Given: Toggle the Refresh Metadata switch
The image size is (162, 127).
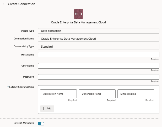Looking at the screenshot, I should tap(41, 124).
